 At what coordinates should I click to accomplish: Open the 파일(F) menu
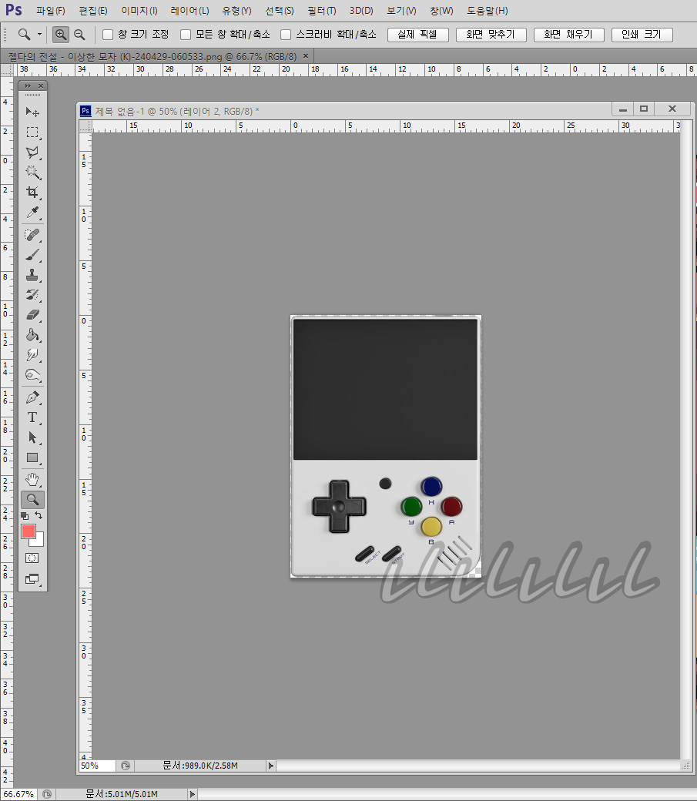tap(51, 11)
